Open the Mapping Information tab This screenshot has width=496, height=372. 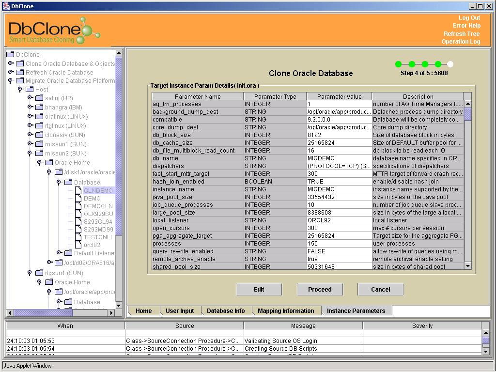pos(286,310)
